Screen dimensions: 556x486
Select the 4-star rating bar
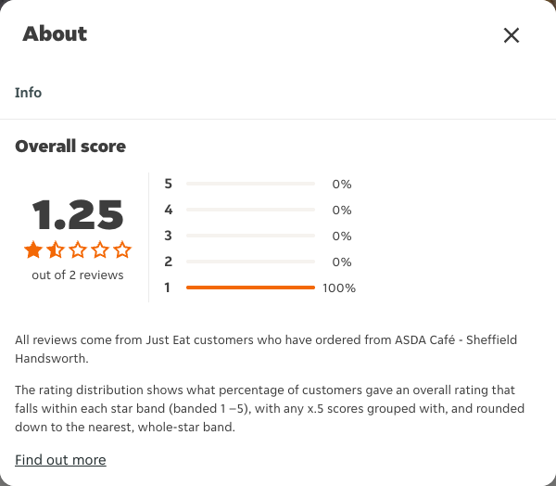tap(250, 210)
